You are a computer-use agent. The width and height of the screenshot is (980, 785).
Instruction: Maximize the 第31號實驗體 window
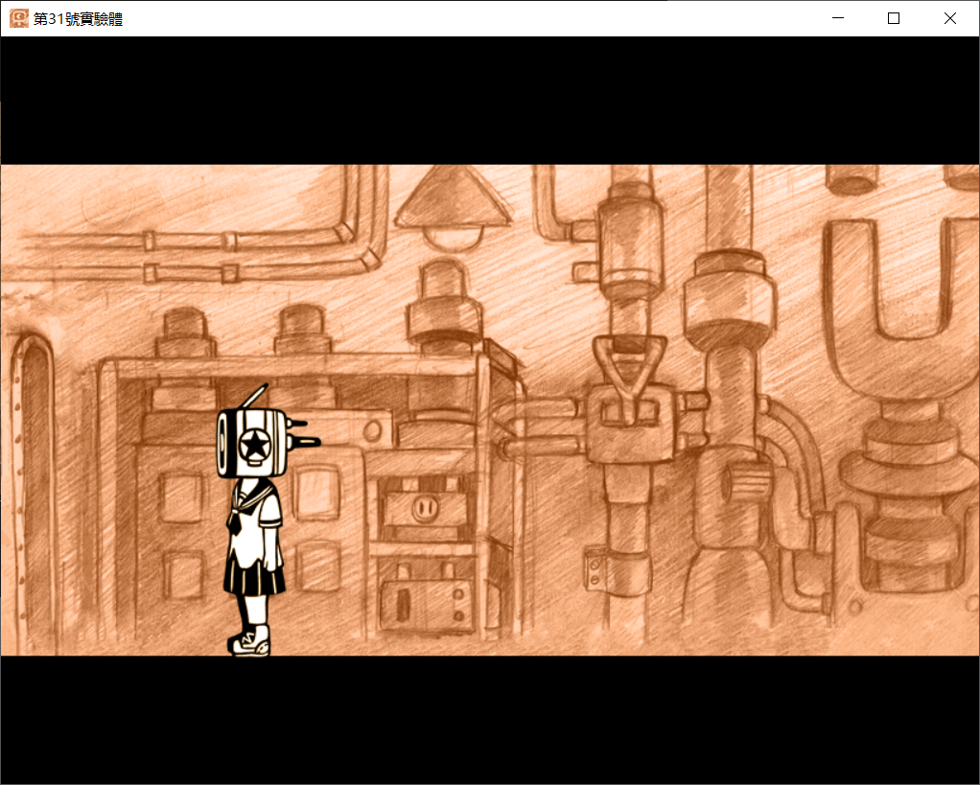pos(894,18)
